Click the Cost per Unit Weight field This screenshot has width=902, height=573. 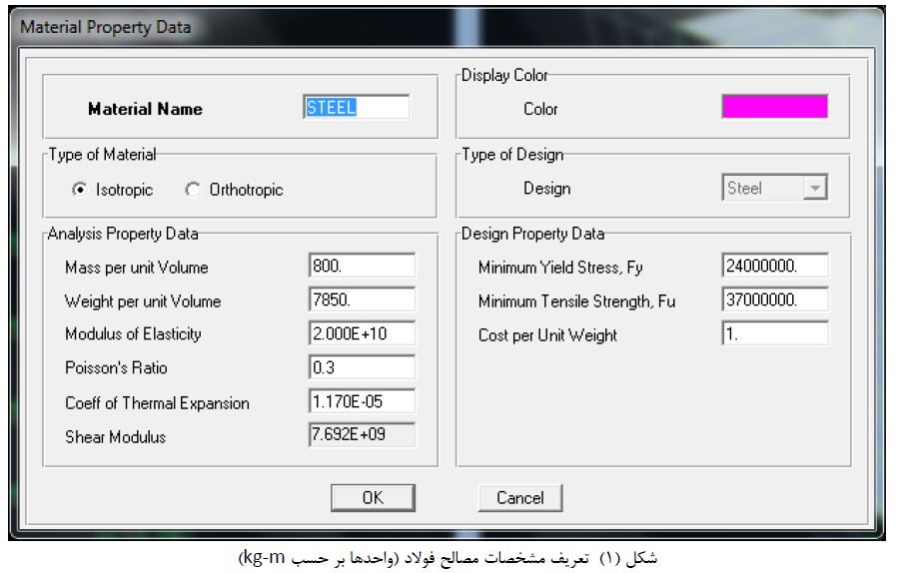tap(775, 333)
